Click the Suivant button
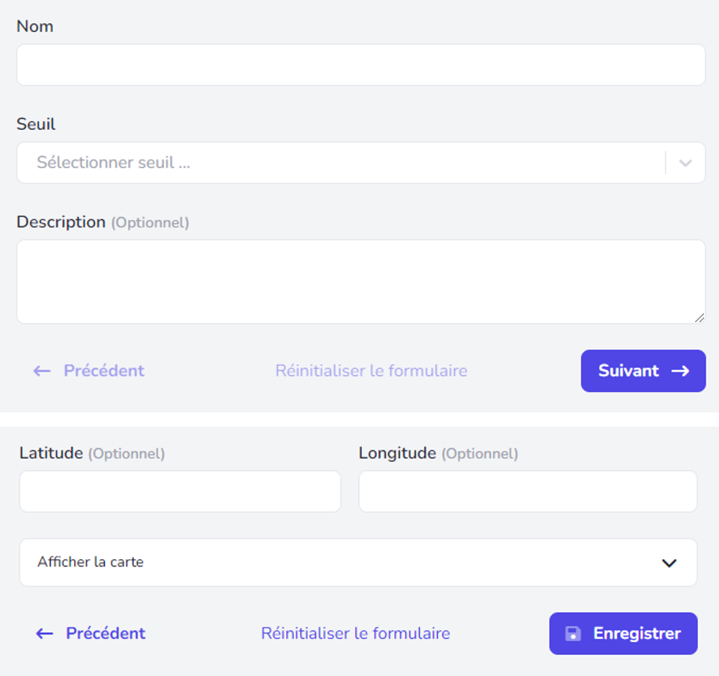719x676 pixels. click(x=644, y=371)
